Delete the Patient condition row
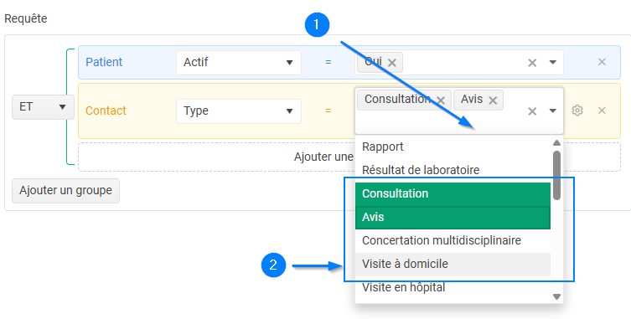 tap(602, 62)
